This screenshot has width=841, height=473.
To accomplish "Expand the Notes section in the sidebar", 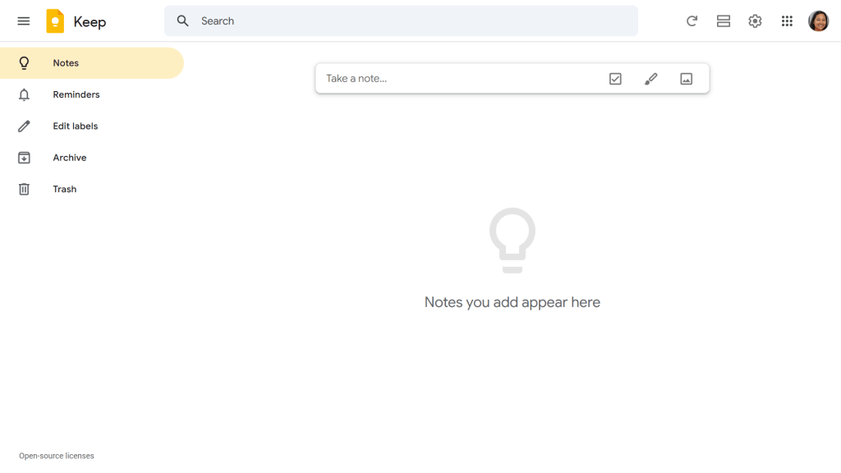I will [65, 62].
